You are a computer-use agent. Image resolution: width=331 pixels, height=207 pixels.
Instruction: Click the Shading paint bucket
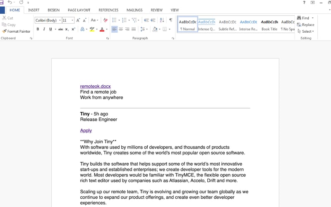click(155, 29)
